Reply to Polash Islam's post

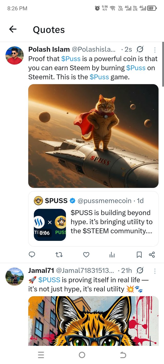click(32, 254)
